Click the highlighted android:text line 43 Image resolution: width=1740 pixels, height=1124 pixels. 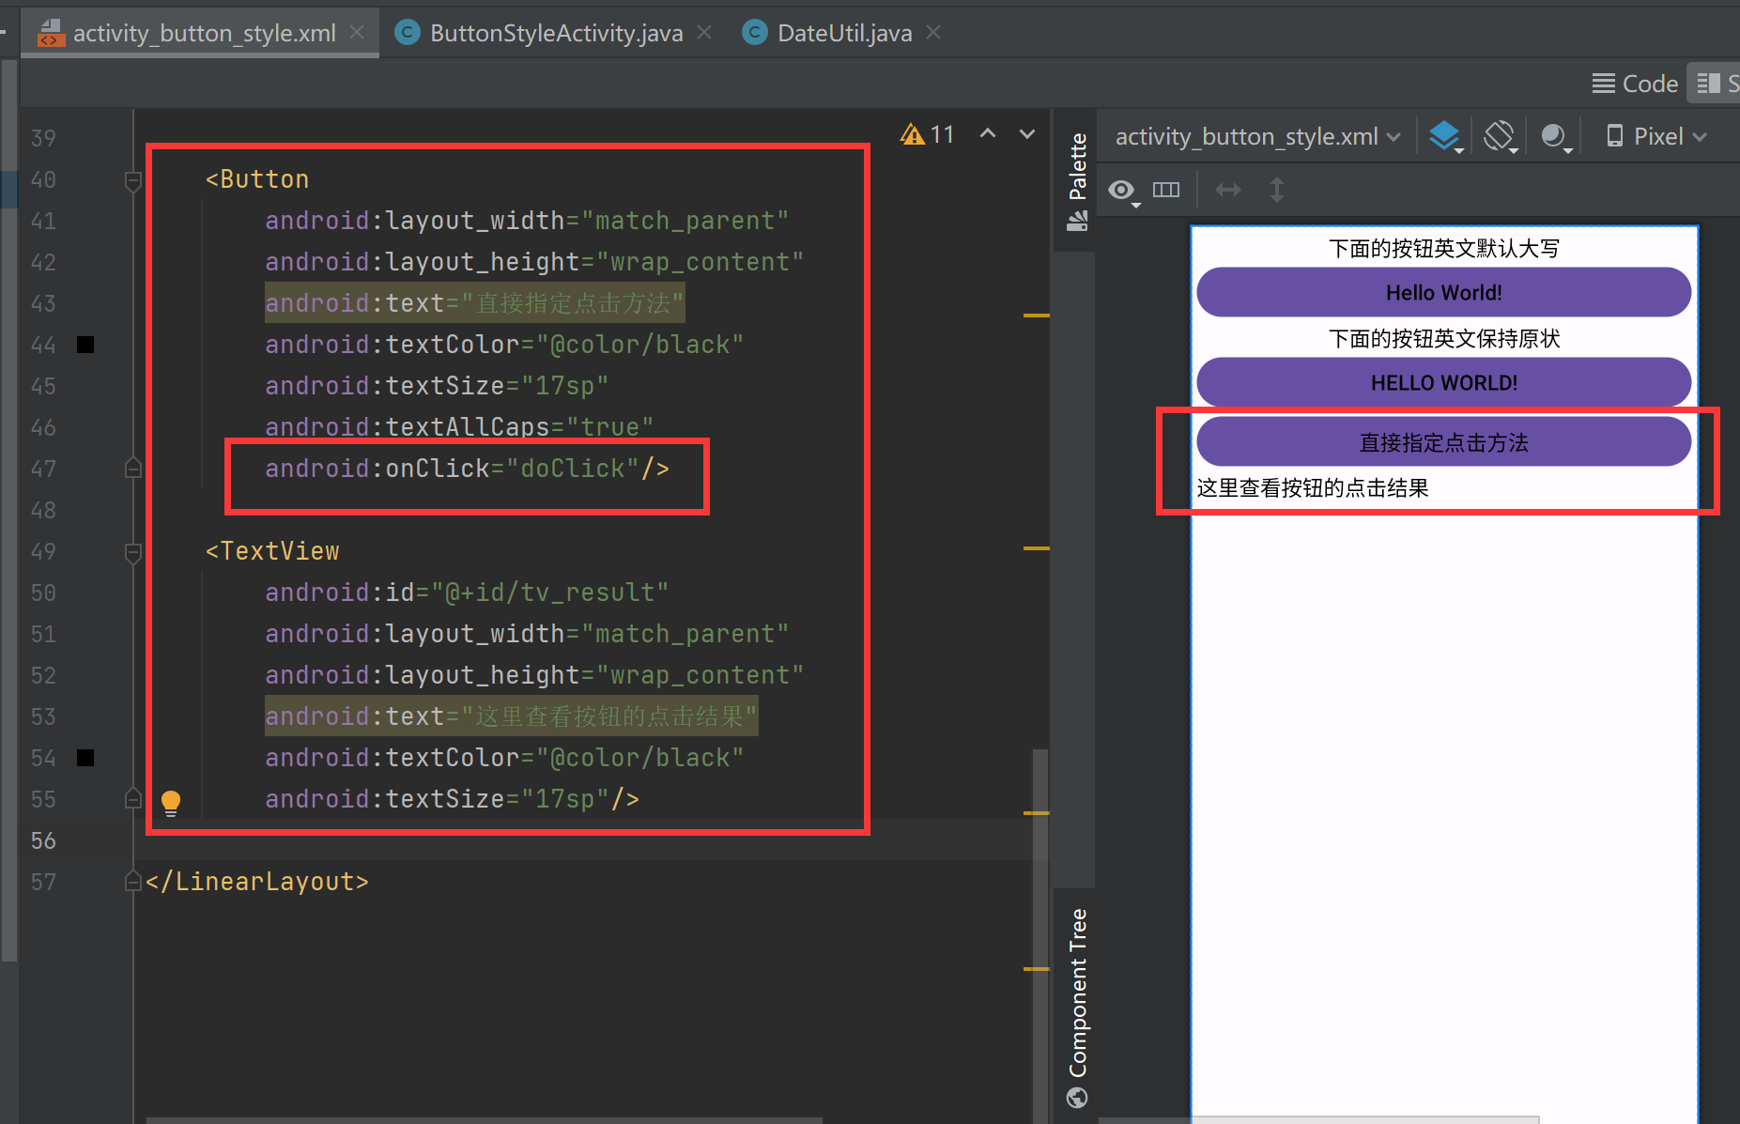pyautogui.click(x=474, y=303)
